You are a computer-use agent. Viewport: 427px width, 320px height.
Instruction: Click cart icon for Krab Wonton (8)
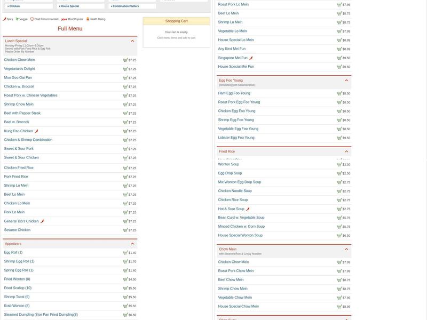125,306
